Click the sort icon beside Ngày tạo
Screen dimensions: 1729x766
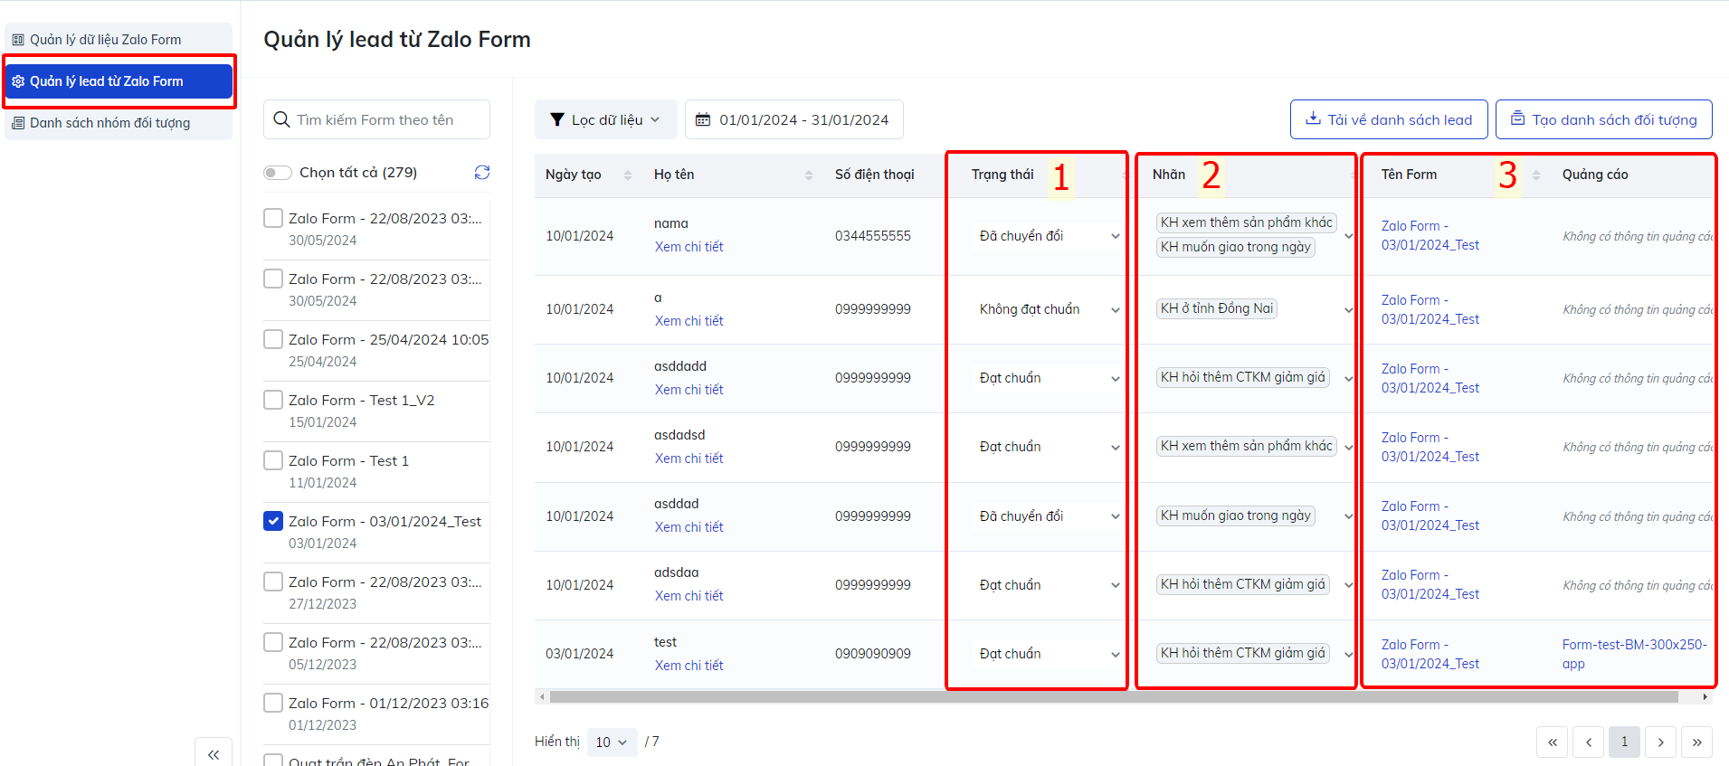[628, 175]
